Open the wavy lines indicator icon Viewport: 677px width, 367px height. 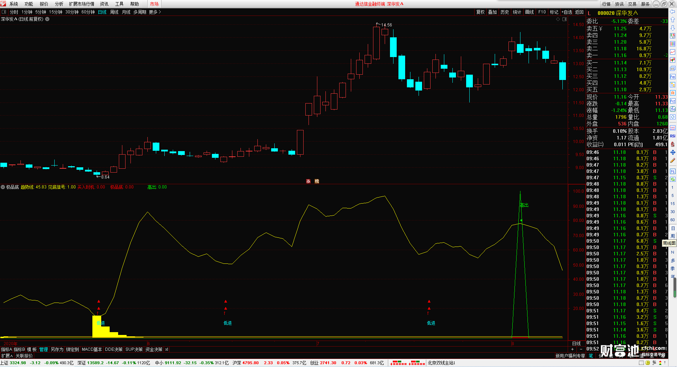coord(672,128)
